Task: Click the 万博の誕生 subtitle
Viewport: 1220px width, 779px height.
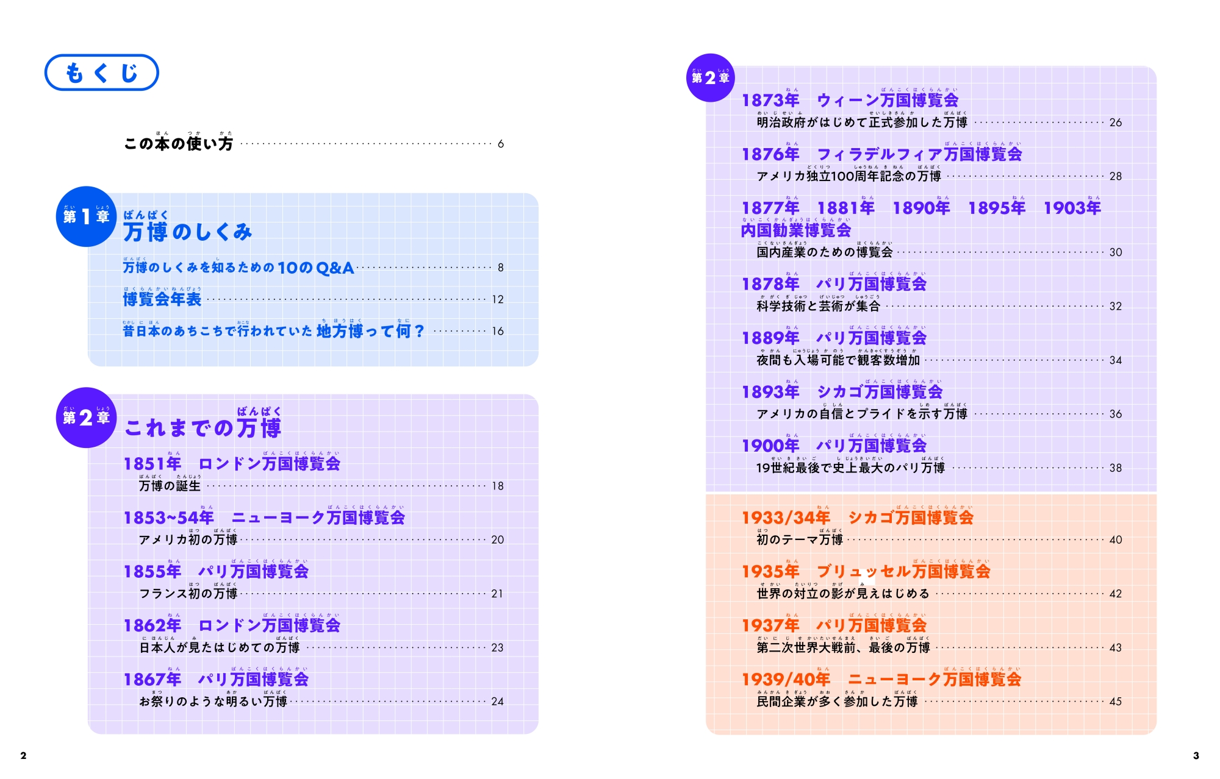Action: (x=170, y=486)
